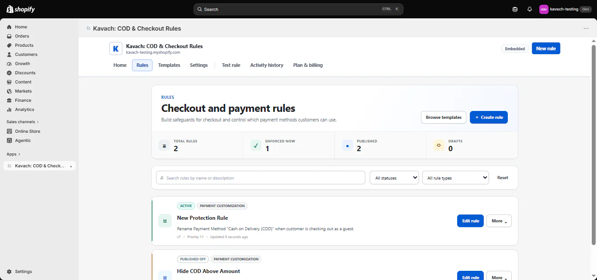Click the Hide COD Above Amount title
Screen dimensions: 597x280
pyautogui.click(x=208, y=271)
